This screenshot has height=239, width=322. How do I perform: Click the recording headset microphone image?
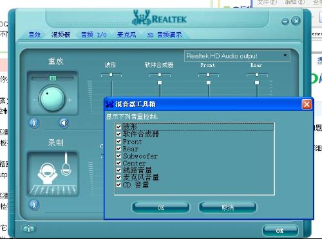click(x=53, y=174)
